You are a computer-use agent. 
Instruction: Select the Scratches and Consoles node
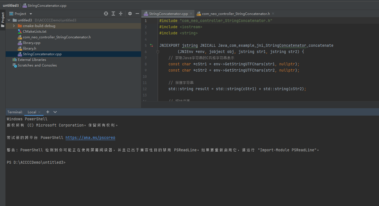coord(73,65)
